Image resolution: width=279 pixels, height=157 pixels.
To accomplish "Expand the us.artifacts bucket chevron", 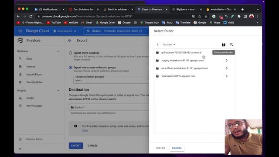I will pyautogui.click(x=226, y=68).
